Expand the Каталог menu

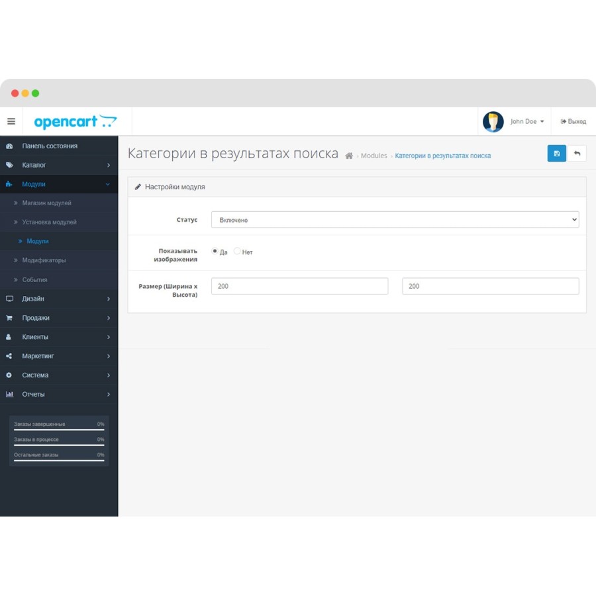(x=59, y=165)
